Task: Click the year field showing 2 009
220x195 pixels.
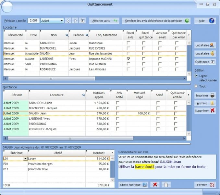Action: tap(34, 21)
